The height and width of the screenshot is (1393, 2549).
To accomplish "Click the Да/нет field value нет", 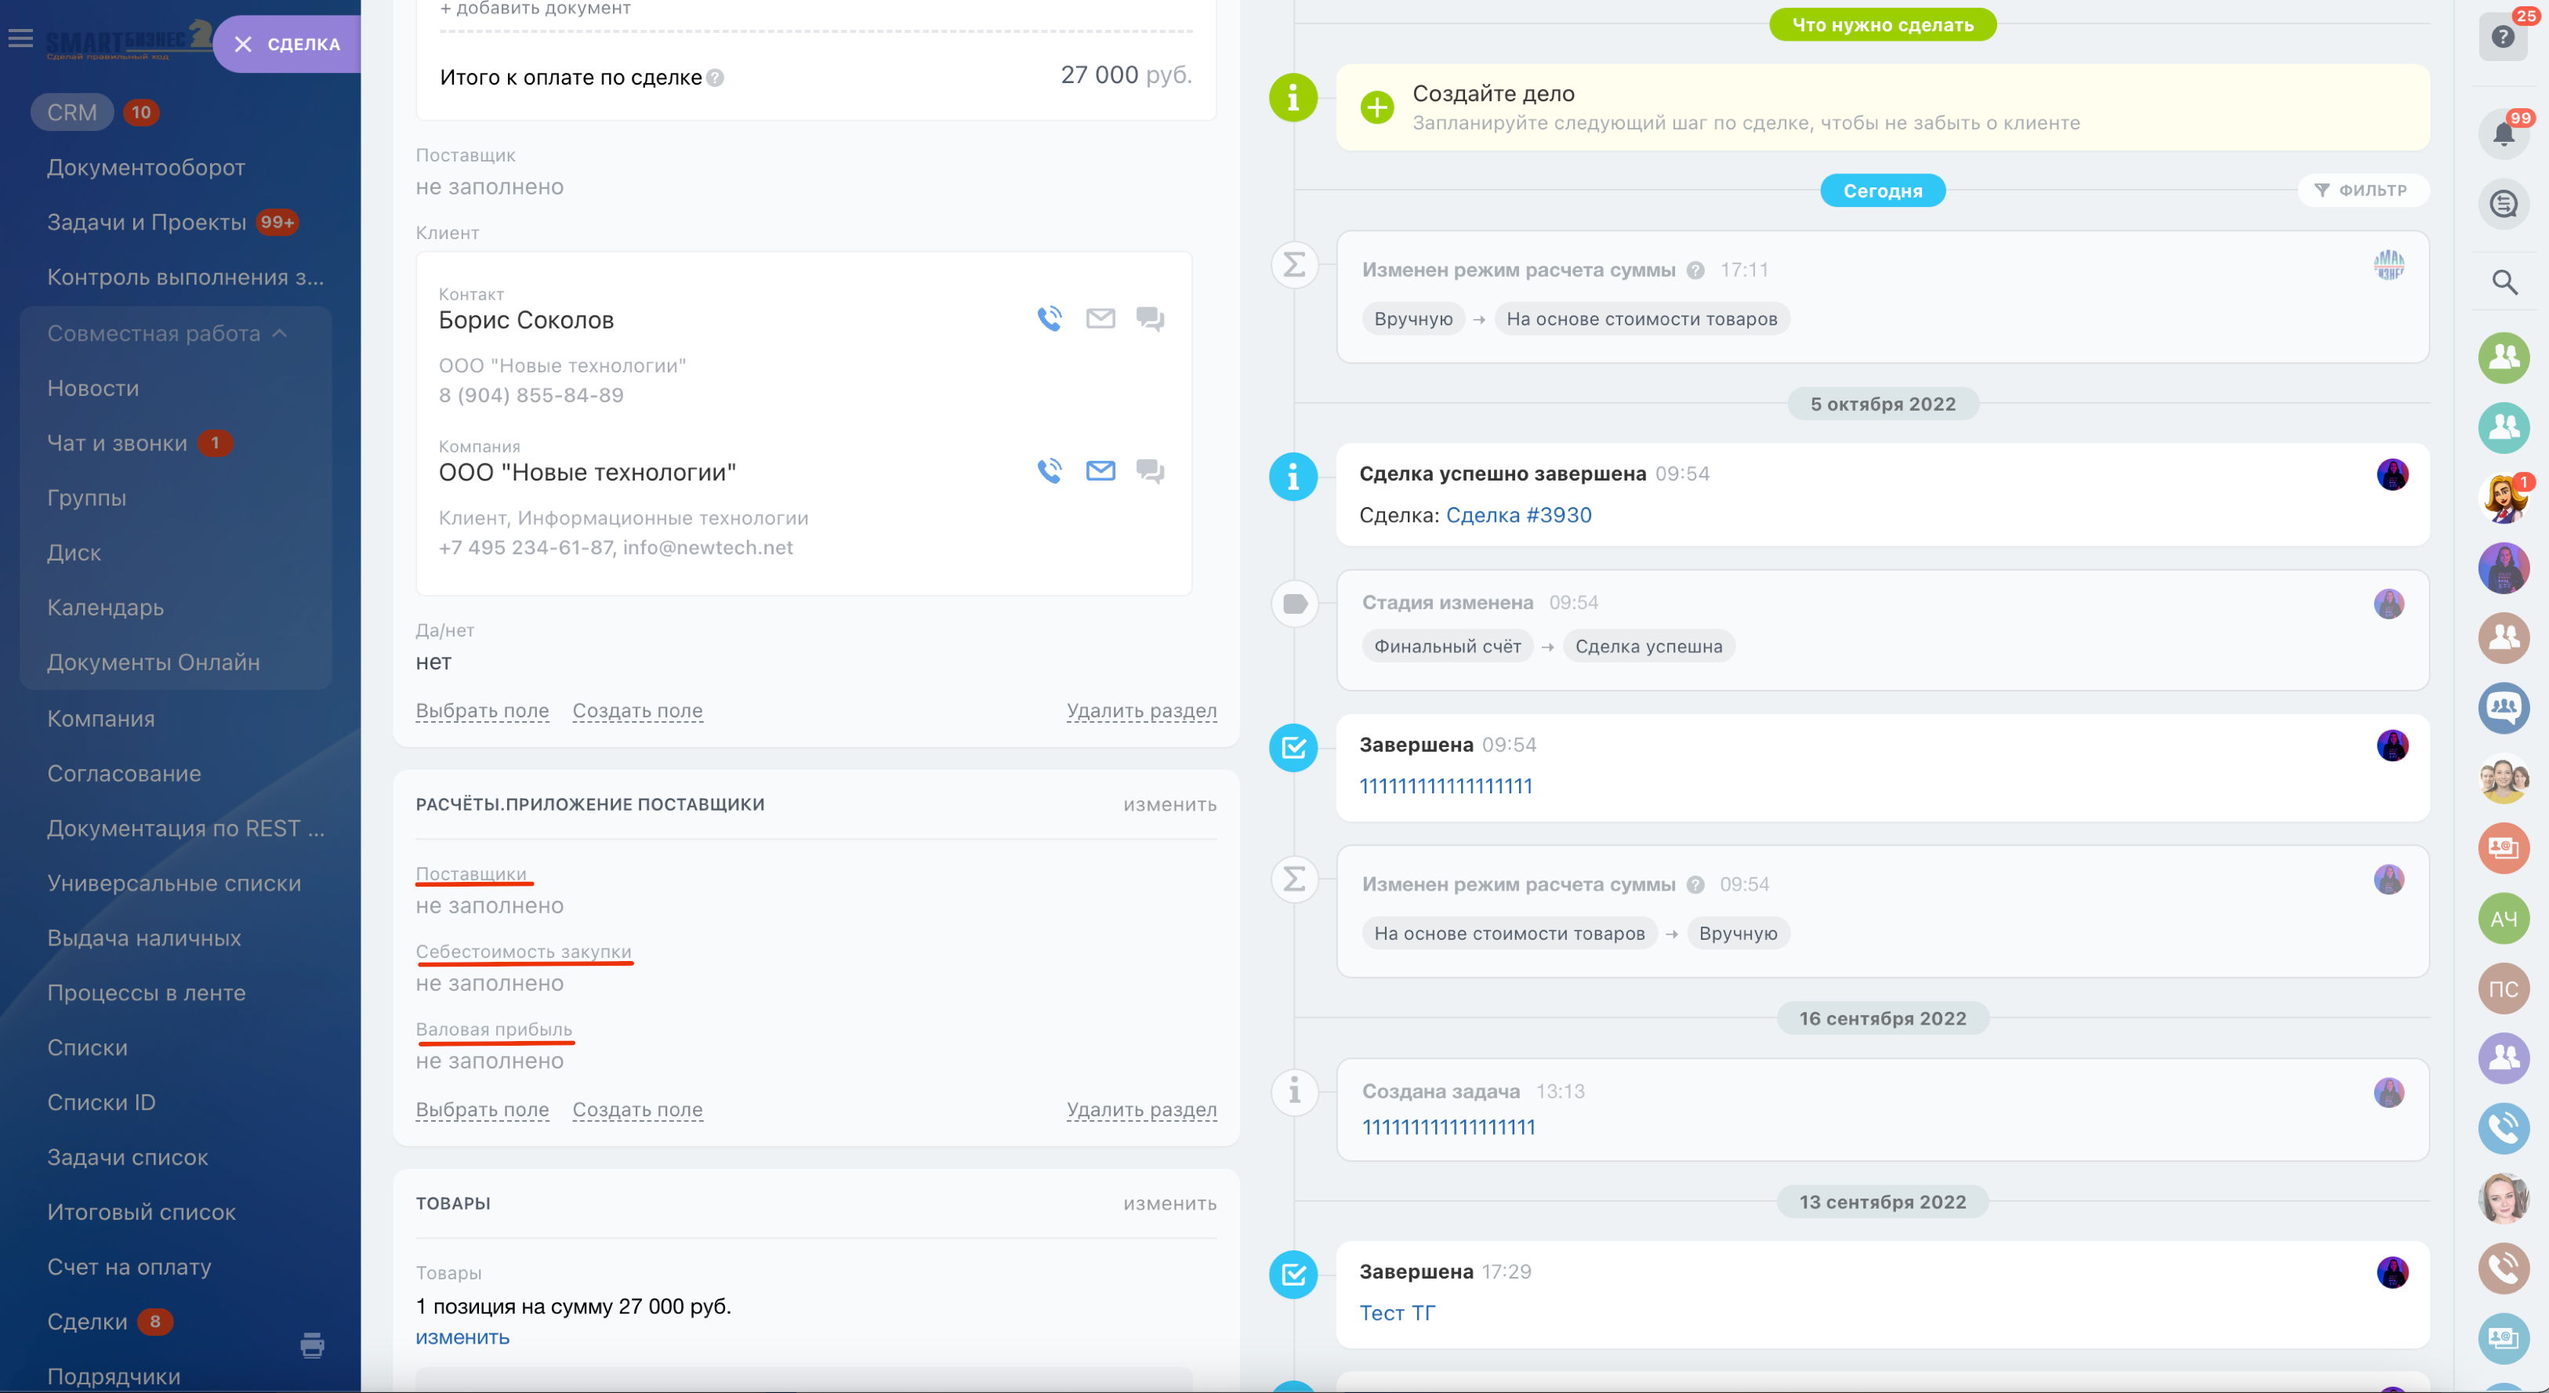I will coord(433,662).
